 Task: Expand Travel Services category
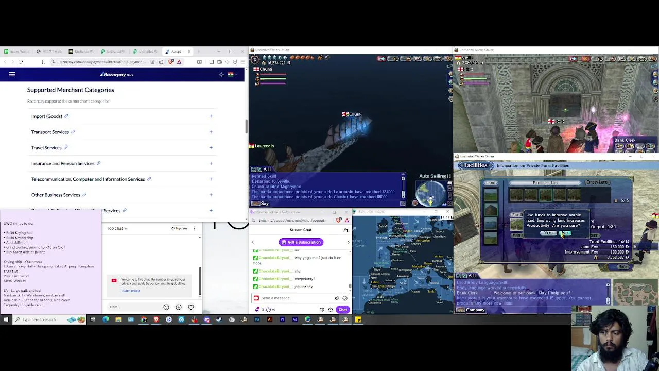pos(122,148)
